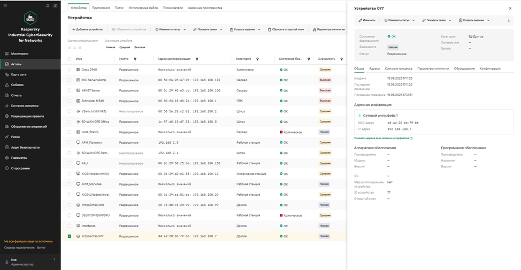Check the DESKTOP-QKPPS9U row checkbox
The height and width of the screenshot is (270, 521).
[70, 215]
